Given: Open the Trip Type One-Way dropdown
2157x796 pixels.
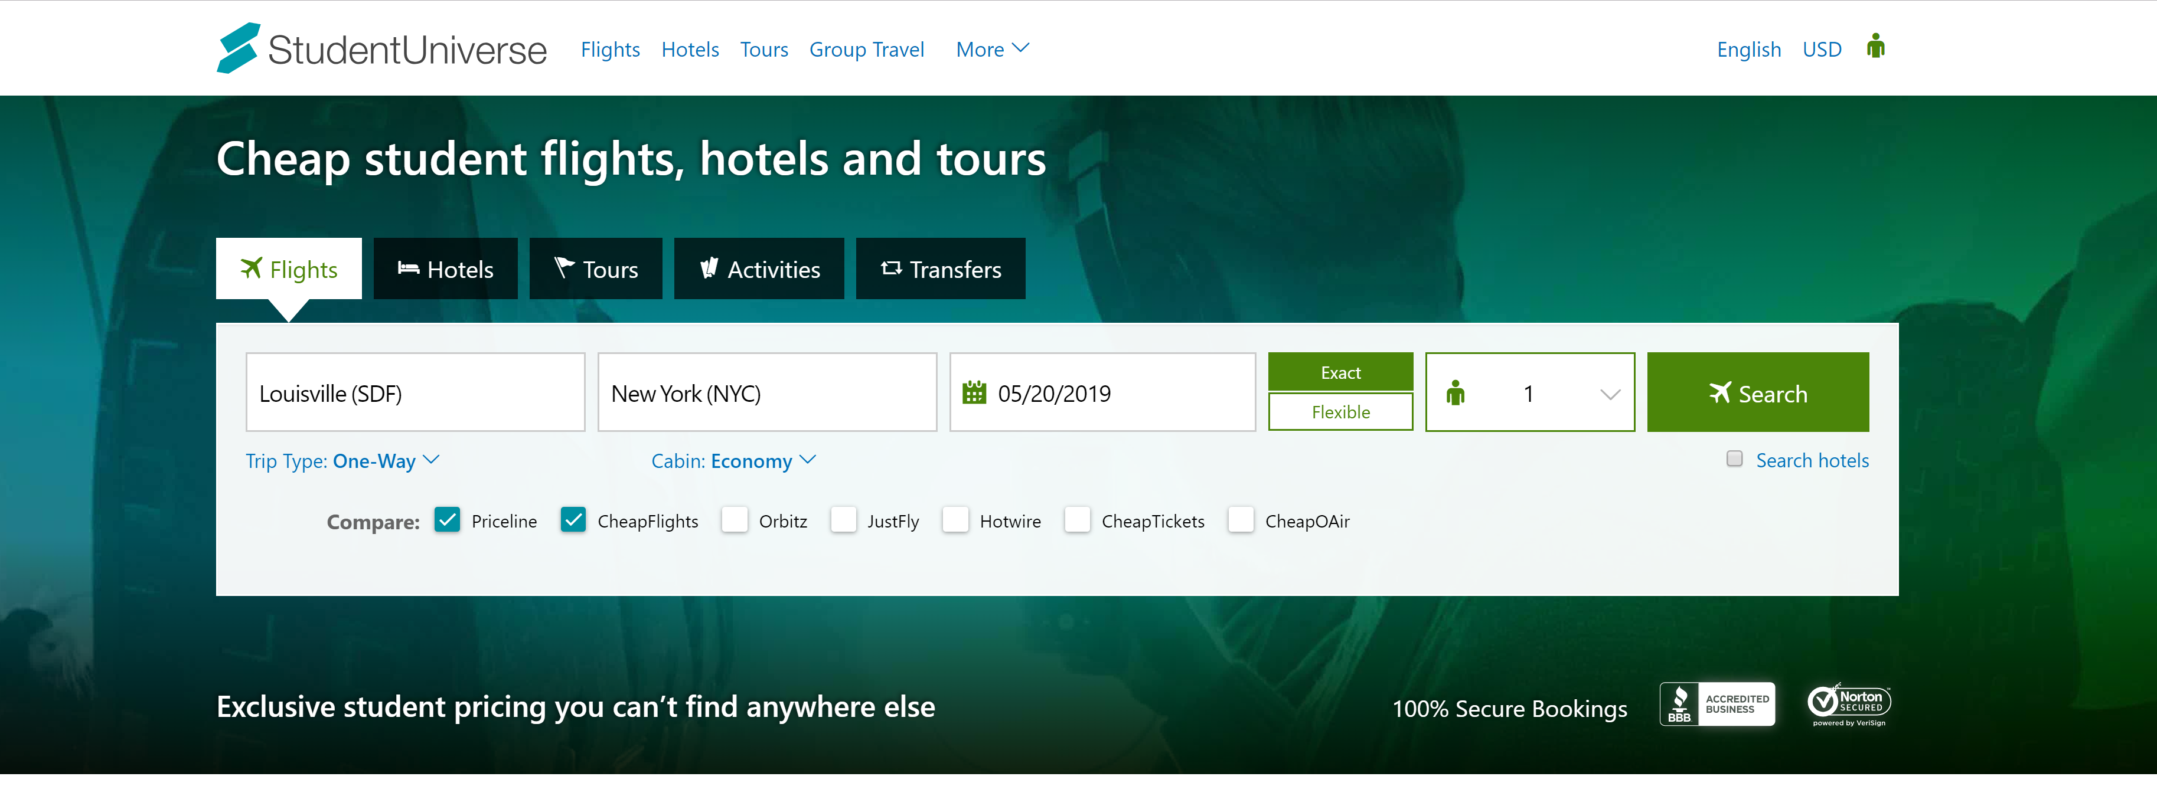Looking at the screenshot, I should 342,461.
